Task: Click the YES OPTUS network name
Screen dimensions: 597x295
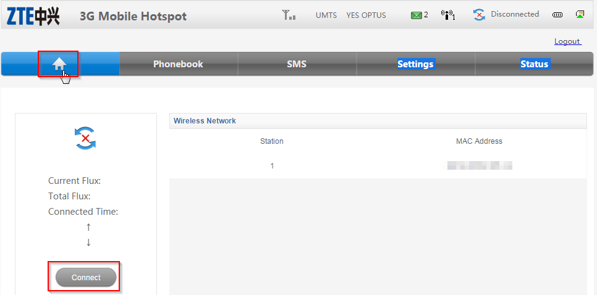Action: (x=366, y=15)
